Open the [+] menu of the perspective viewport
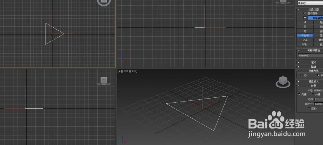The height and width of the screenshot is (145, 323). tap(119, 71)
